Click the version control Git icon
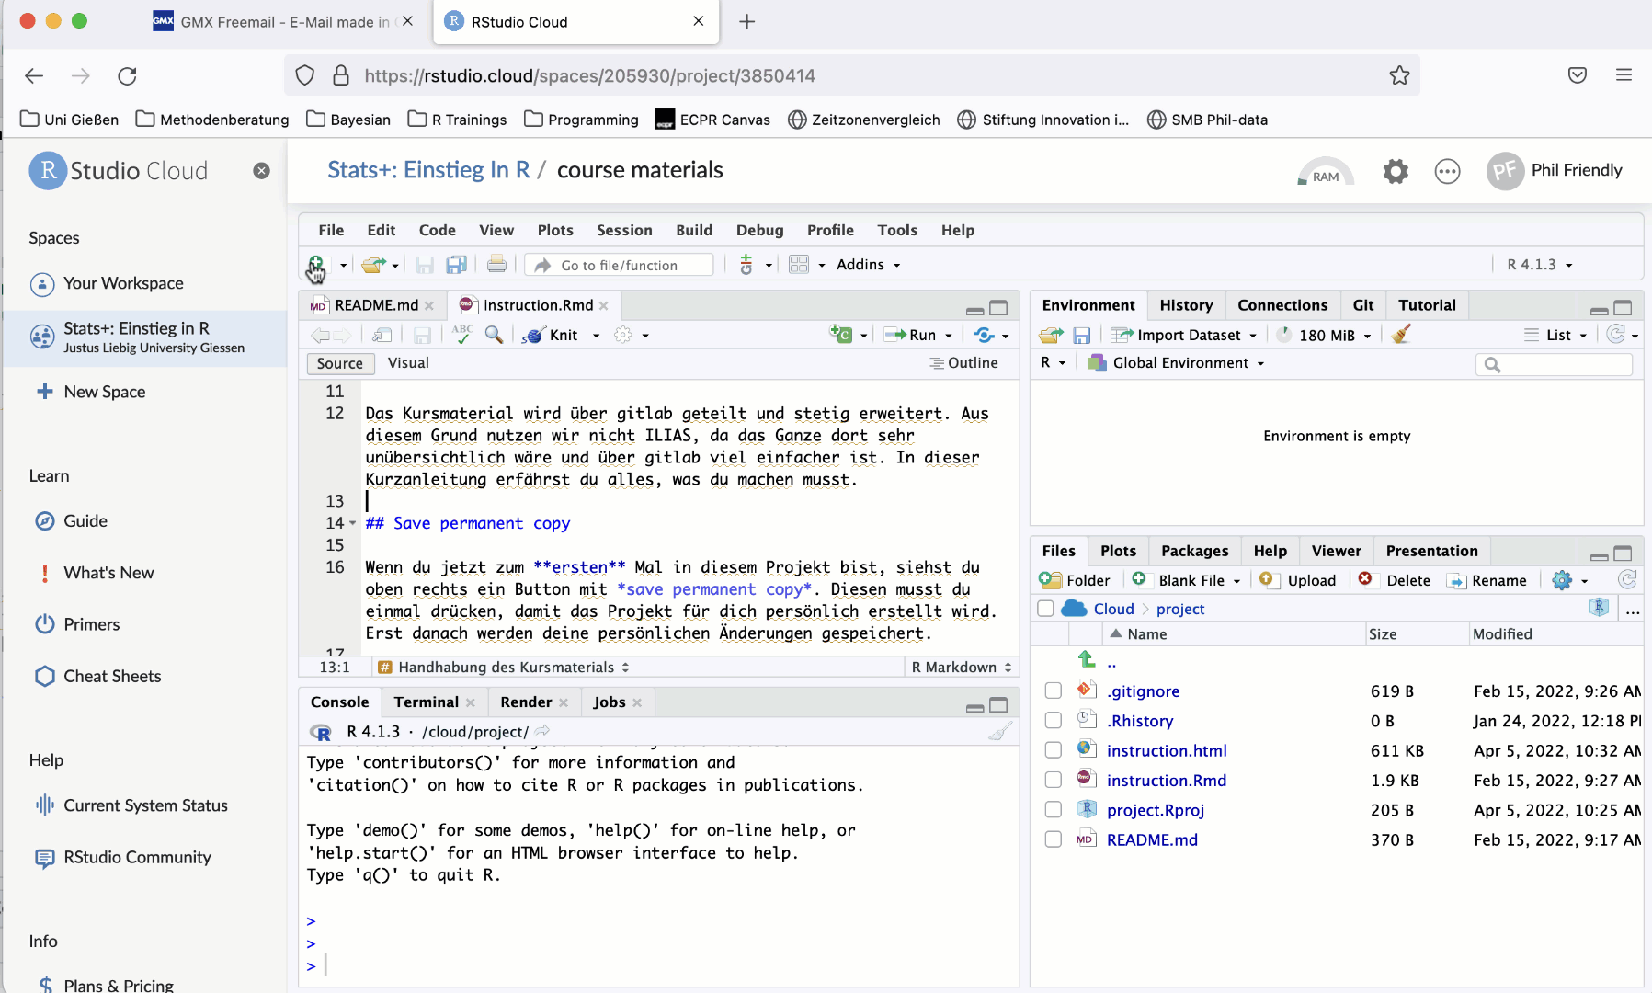Image resolution: width=1652 pixels, height=993 pixels. tap(746, 265)
